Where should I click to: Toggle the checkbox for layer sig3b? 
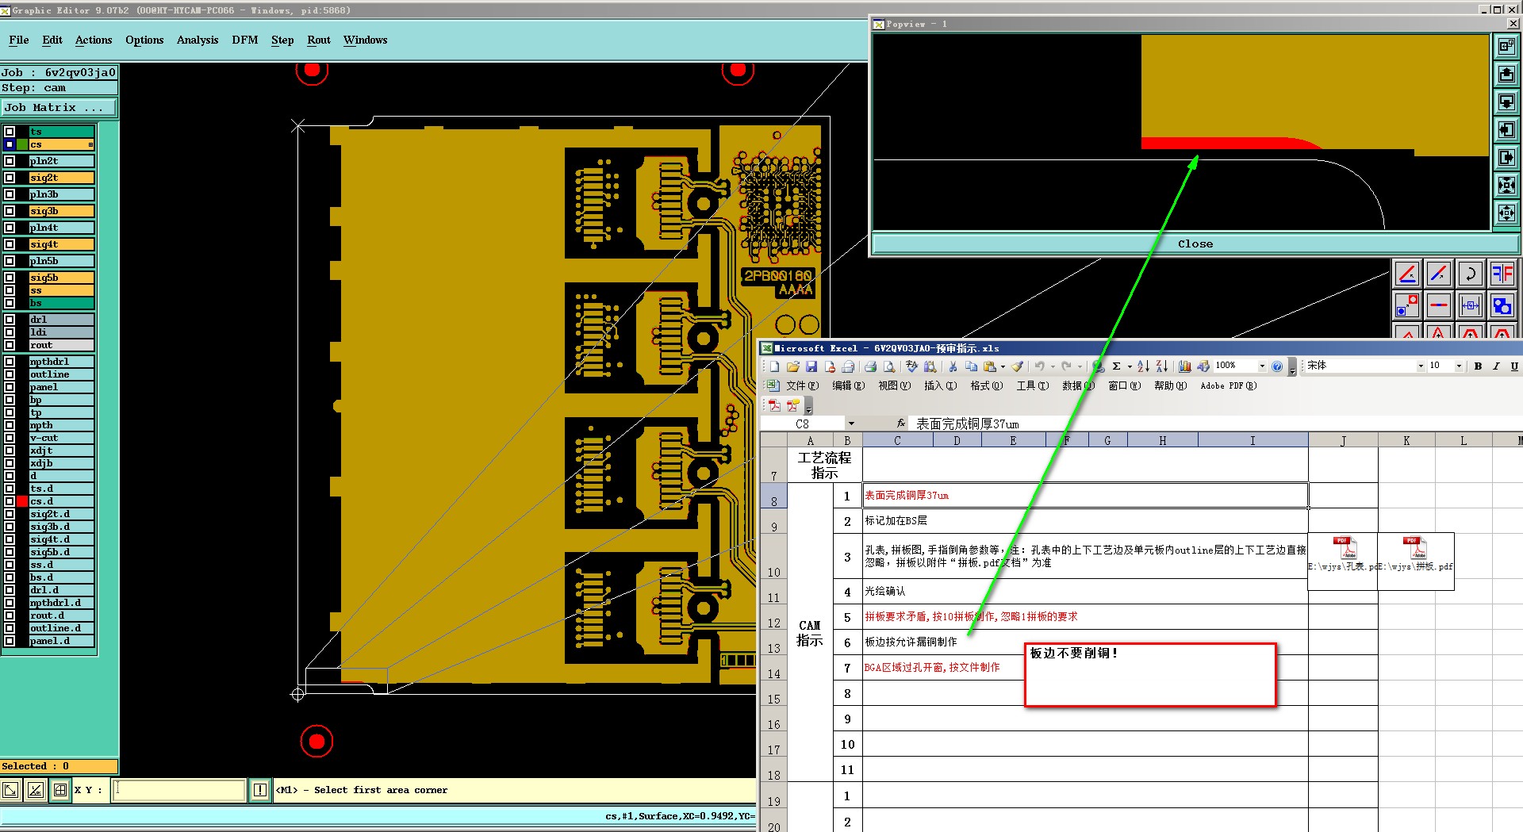10,211
